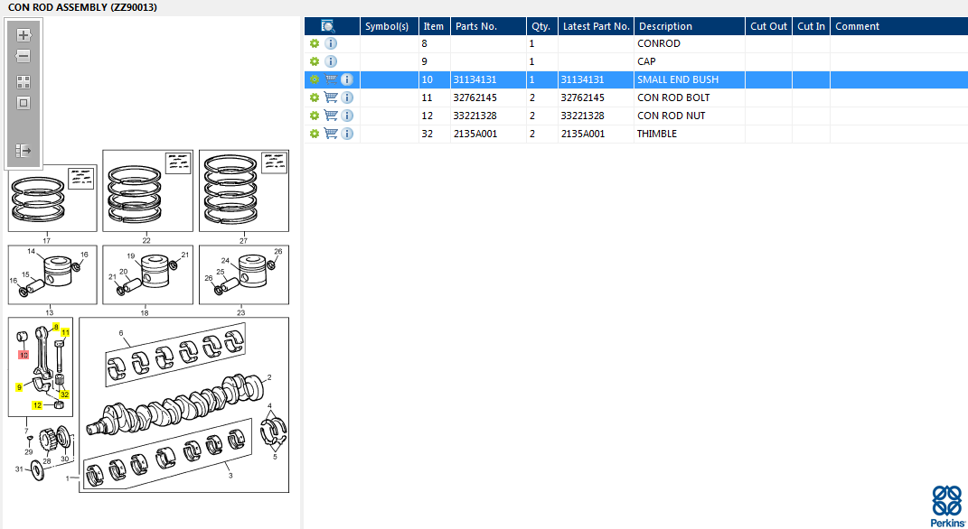Click green gear icon for CONROD row
This screenshot has width=968, height=529.
point(315,43)
